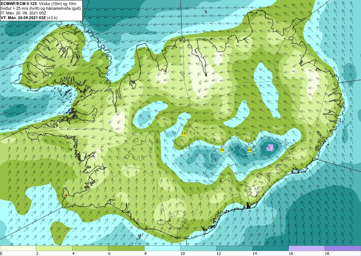Click the legend scale value 2

click(x=37, y=253)
